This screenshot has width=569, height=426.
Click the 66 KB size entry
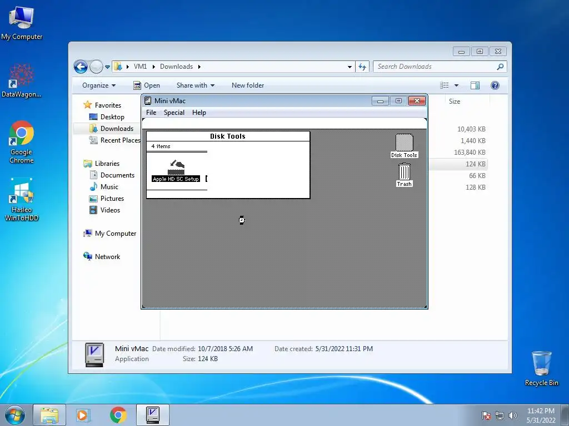(x=477, y=176)
